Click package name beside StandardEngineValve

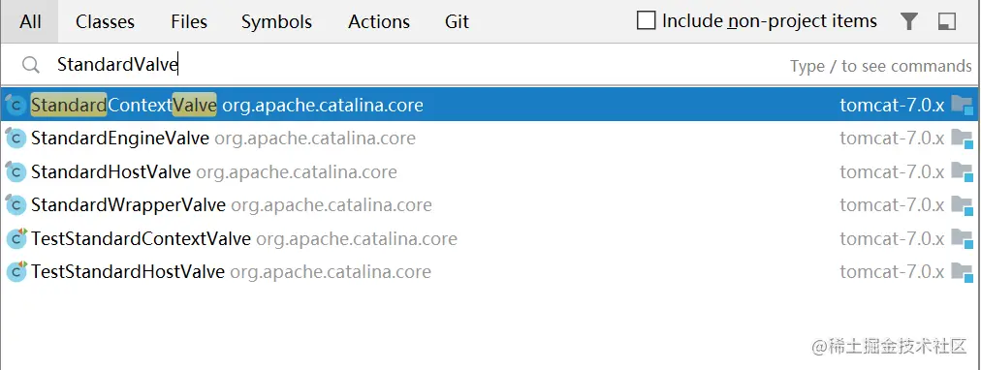point(315,139)
